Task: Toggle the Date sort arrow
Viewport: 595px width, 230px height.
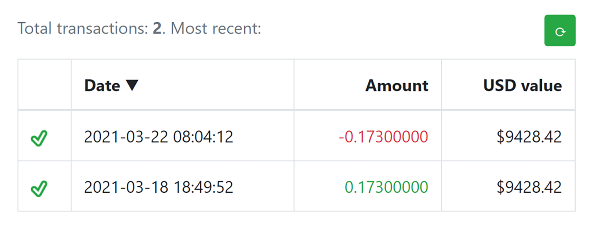Action: (132, 85)
